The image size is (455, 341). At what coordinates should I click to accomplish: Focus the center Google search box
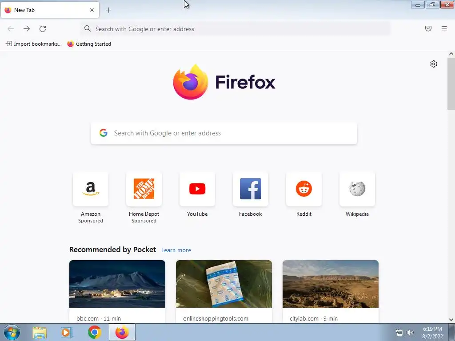pyautogui.click(x=224, y=133)
